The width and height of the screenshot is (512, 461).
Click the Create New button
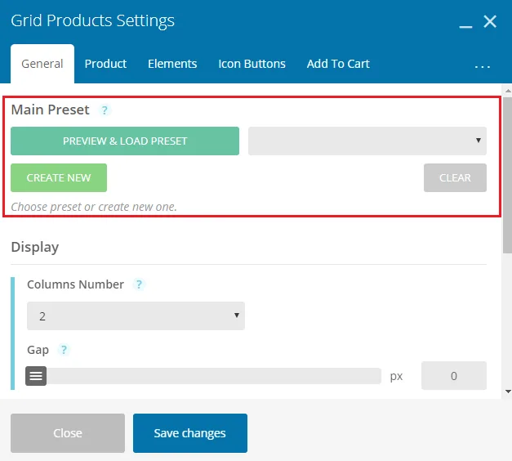pyautogui.click(x=59, y=178)
